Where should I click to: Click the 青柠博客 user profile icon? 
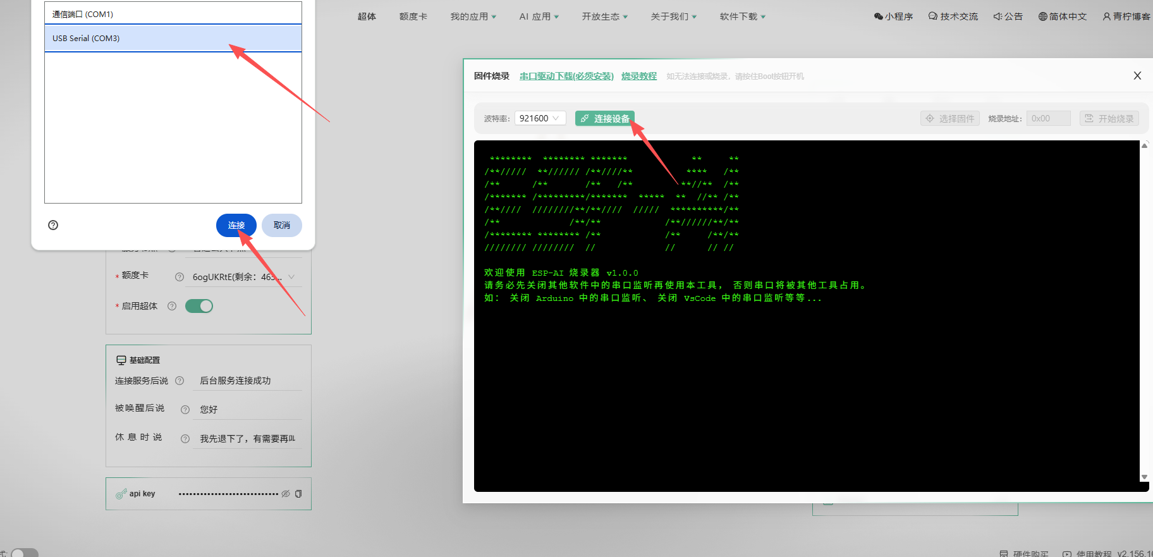coord(1106,16)
